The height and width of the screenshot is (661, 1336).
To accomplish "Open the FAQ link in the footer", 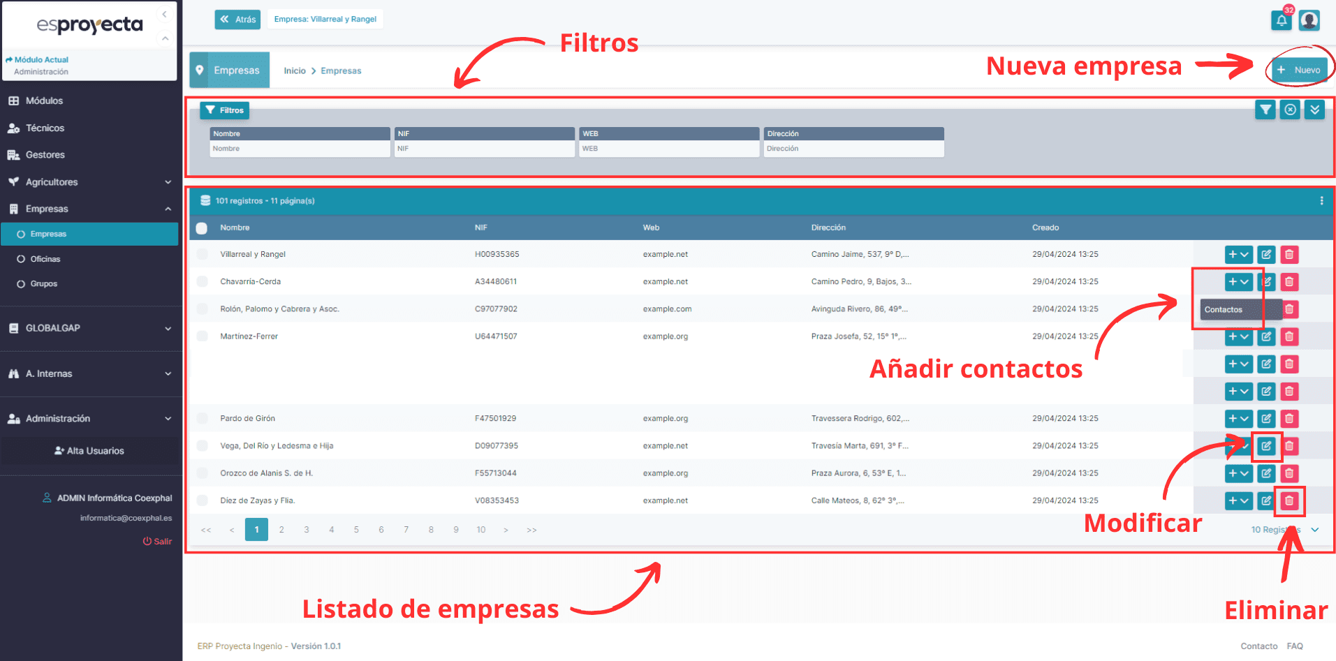I will pos(1295,646).
